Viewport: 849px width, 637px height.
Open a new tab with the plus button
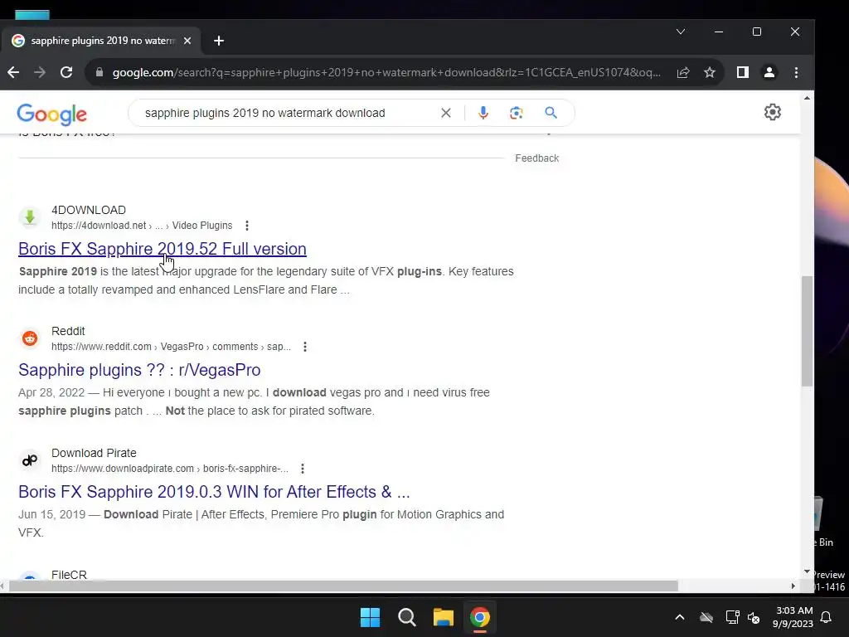coord(219,41)
